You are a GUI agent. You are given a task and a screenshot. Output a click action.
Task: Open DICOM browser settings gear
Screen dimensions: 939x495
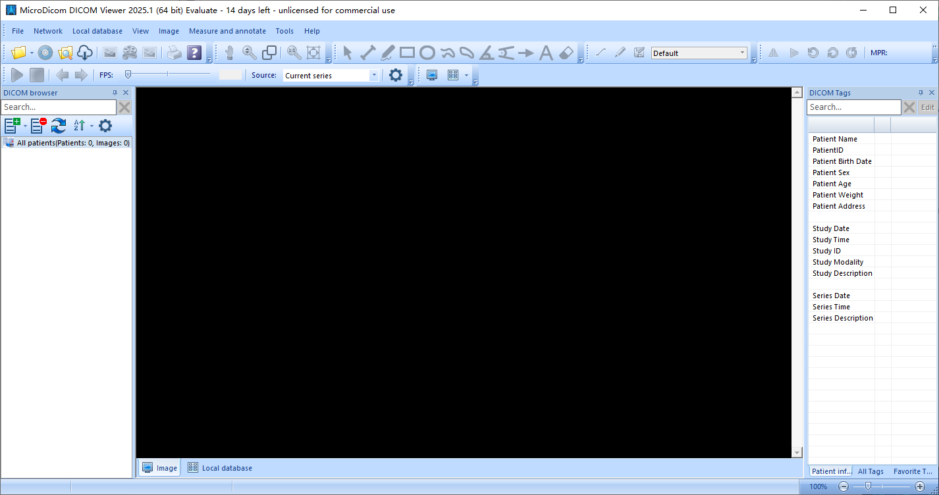point(105,125)
